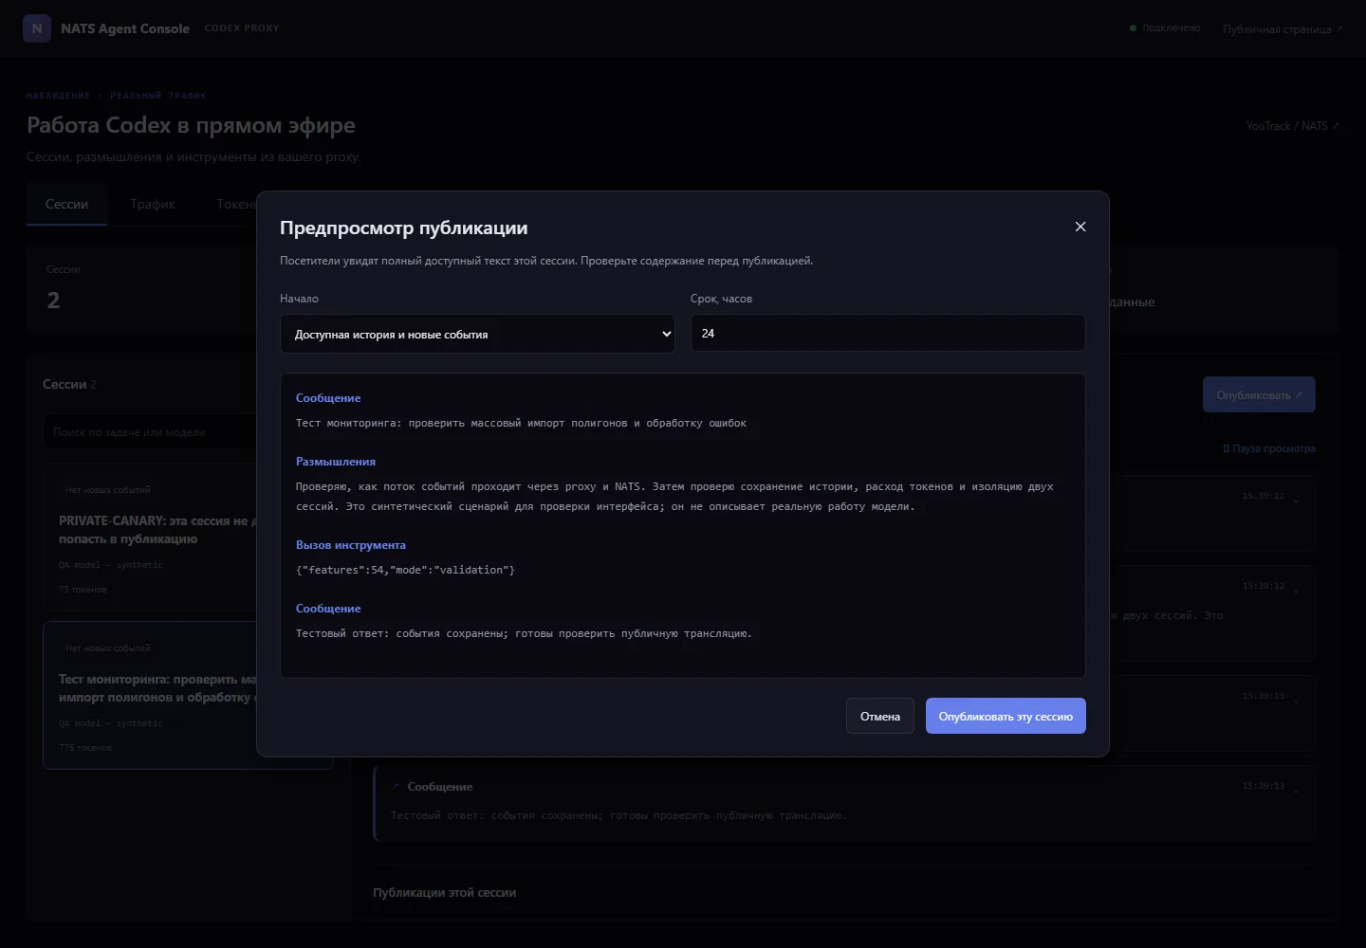Expand the first 15:39:12 event chevron
The width and height of the screenshot is (1366, 948).
coord(1296,501)
